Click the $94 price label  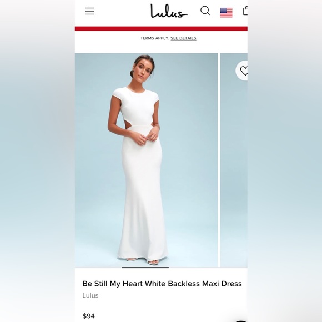pos(88,316)
